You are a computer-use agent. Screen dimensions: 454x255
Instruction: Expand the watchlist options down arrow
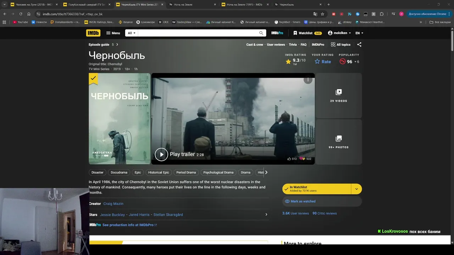356,189
